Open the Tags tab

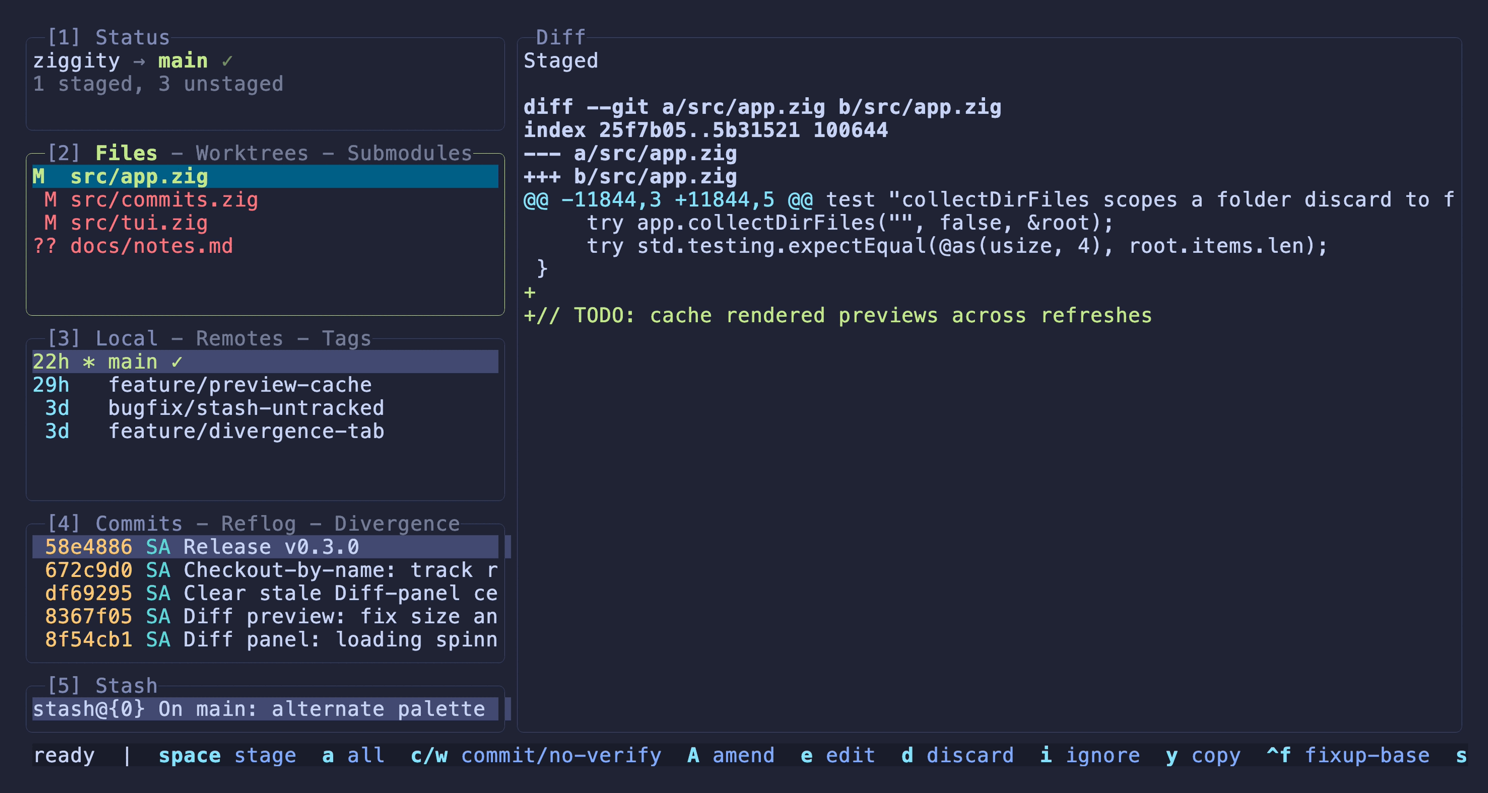point(347,338)
